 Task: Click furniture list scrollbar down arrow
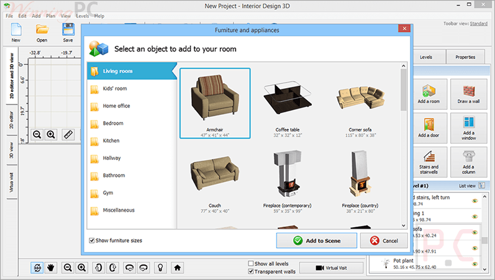coord(404,225)
